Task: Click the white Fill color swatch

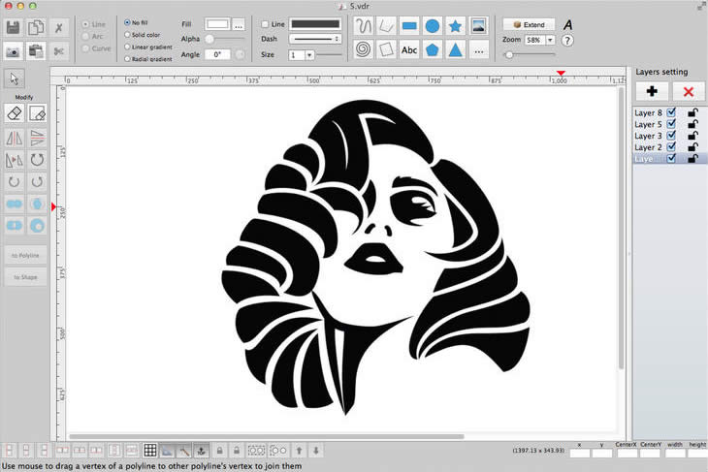Action: coord(217,24)
